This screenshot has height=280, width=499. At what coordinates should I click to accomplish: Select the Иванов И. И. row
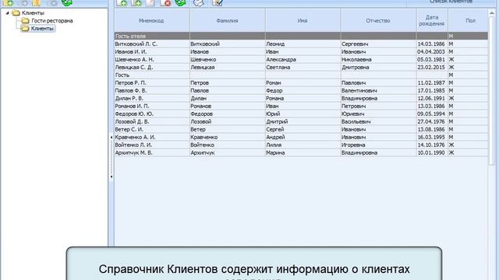click(301, 52)
